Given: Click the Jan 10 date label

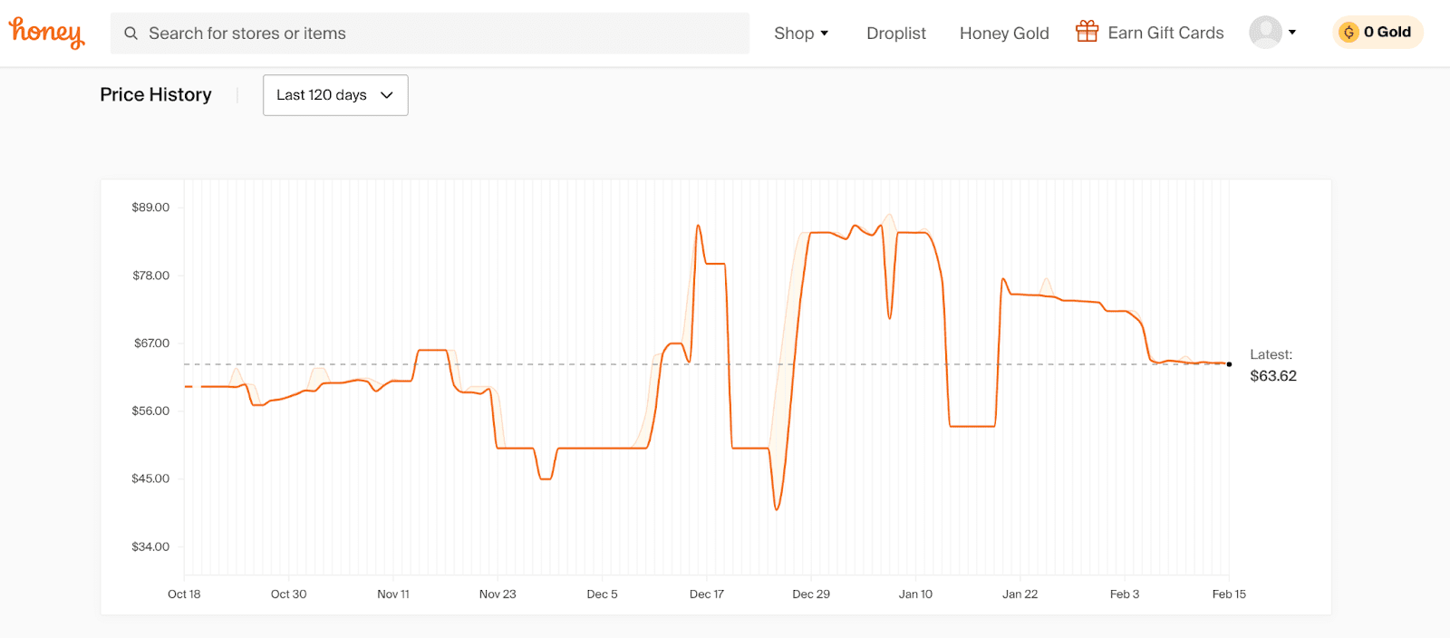Looking at the screenshot, I should [915, 594].
